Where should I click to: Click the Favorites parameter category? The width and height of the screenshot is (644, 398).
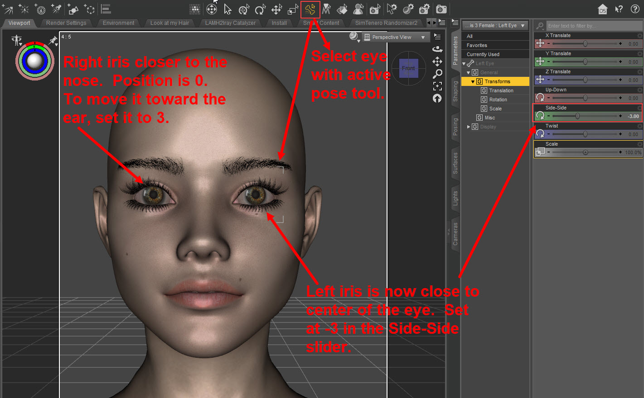tap(477, 45)
